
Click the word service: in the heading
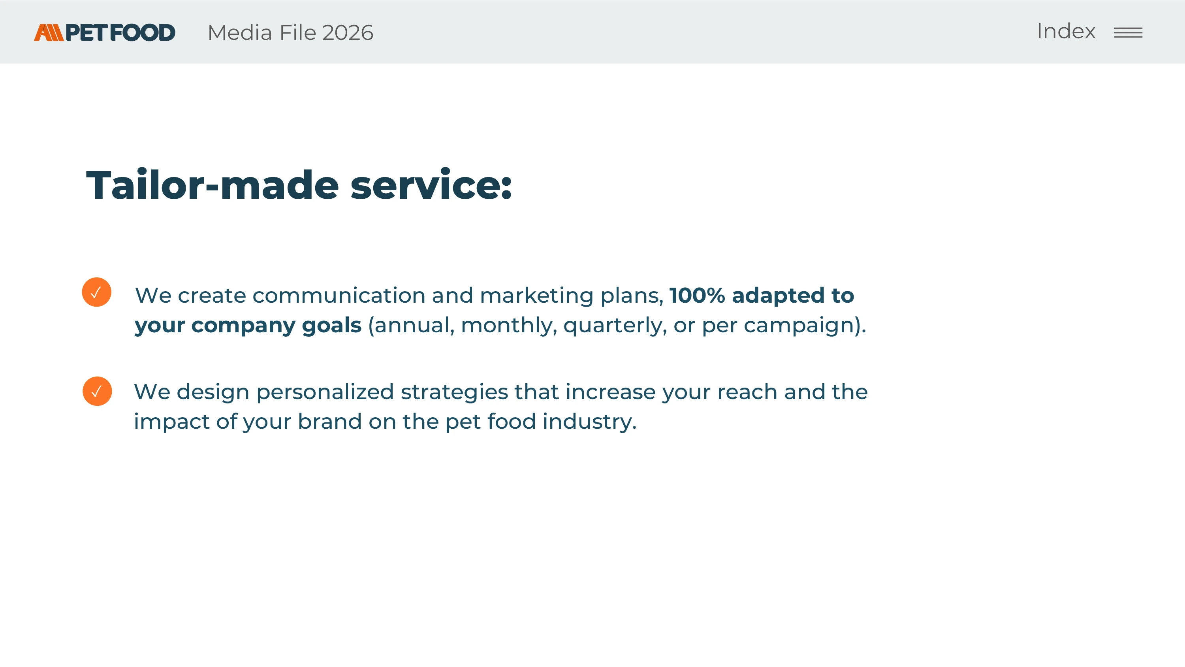[x=431, y=185]
